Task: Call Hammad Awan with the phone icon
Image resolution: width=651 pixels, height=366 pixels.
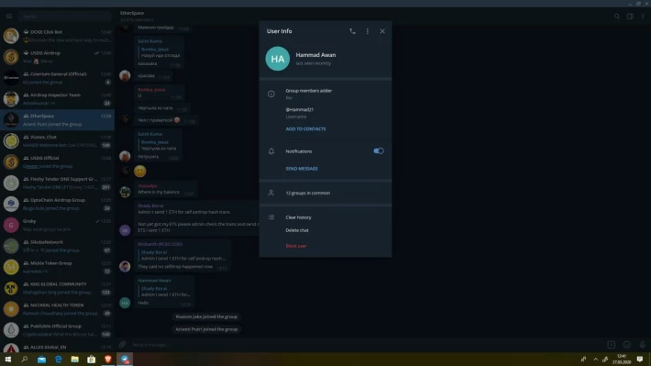Action: click(x=352, y=31)
